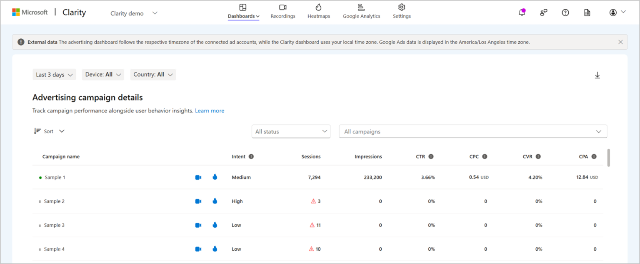The image size is (640, 264).
Task: Click the CTR column info icon
Action: click(431, 156)
